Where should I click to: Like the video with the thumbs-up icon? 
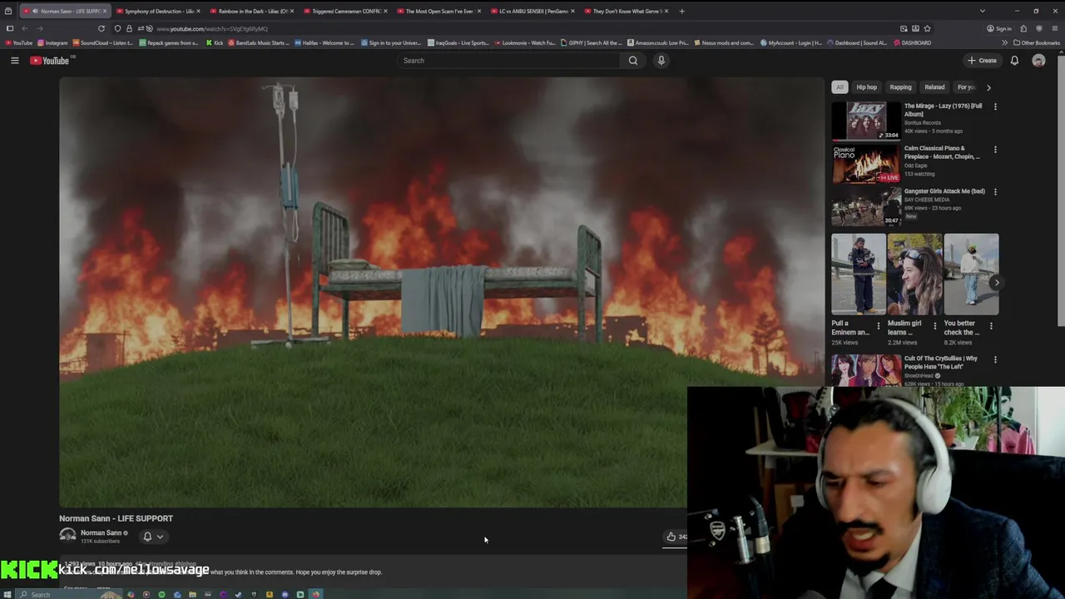click(x=671, y=537)
